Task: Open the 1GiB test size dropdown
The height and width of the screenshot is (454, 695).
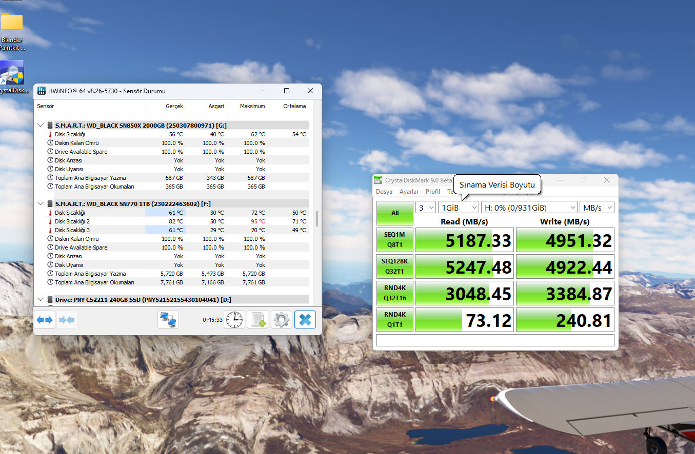Action: [x=458, y=208]
